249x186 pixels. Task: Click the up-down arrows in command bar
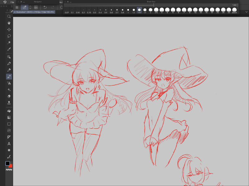(x=30, y=7)
